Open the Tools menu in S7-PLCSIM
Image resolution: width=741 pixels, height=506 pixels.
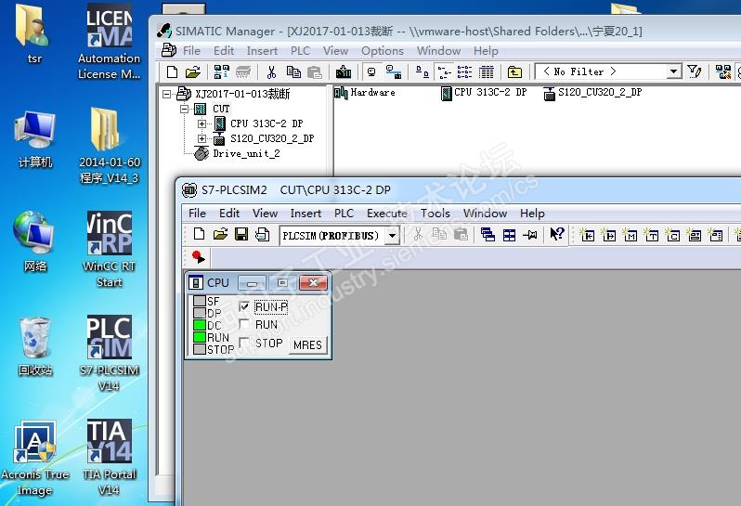435,214
